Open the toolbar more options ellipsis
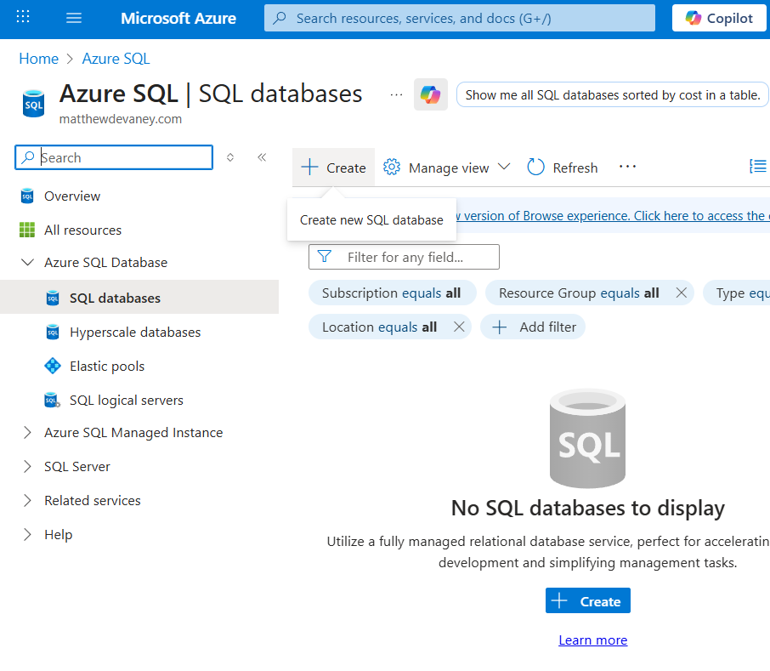This screenshot has height=671, width=770. (x=627, y=168)
